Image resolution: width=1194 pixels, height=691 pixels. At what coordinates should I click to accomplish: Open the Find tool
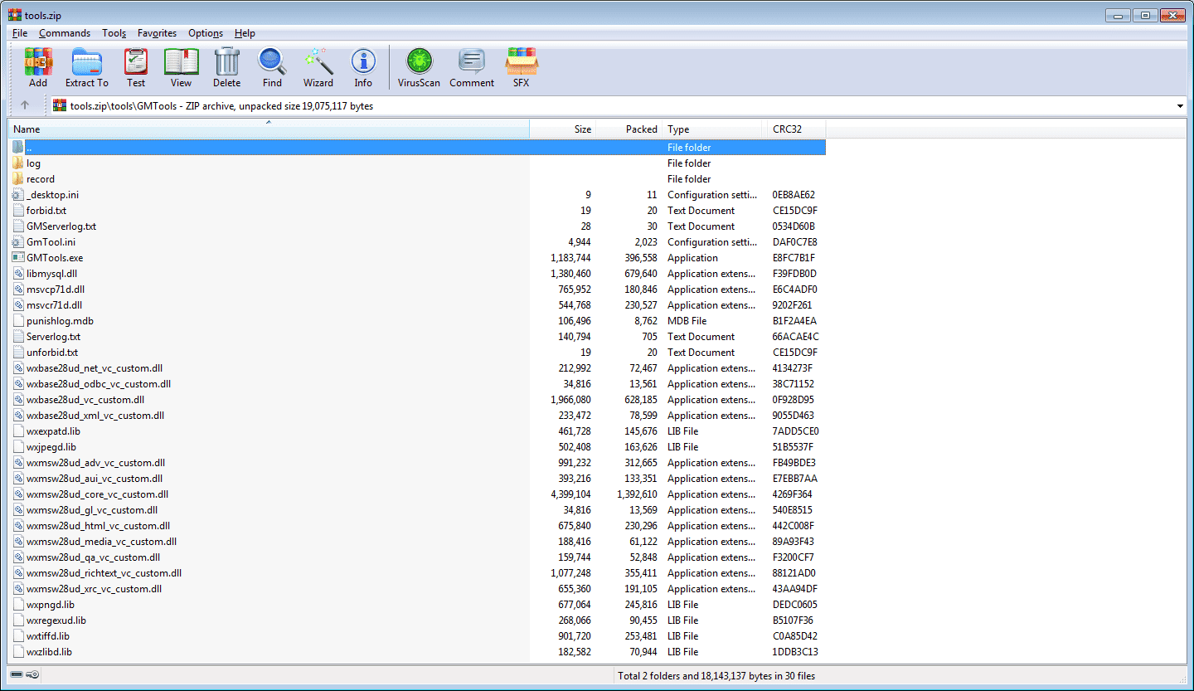point(272,68)
